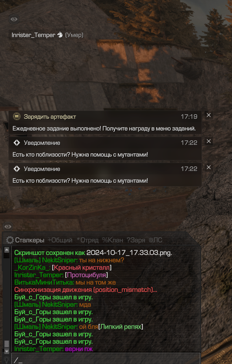Close the second 17:22 Уведомление message

208,167
